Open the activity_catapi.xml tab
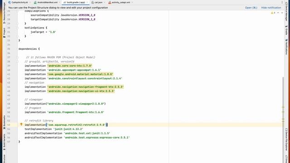Viewport: 290px width, 163px height. click(x=121, y=2)
